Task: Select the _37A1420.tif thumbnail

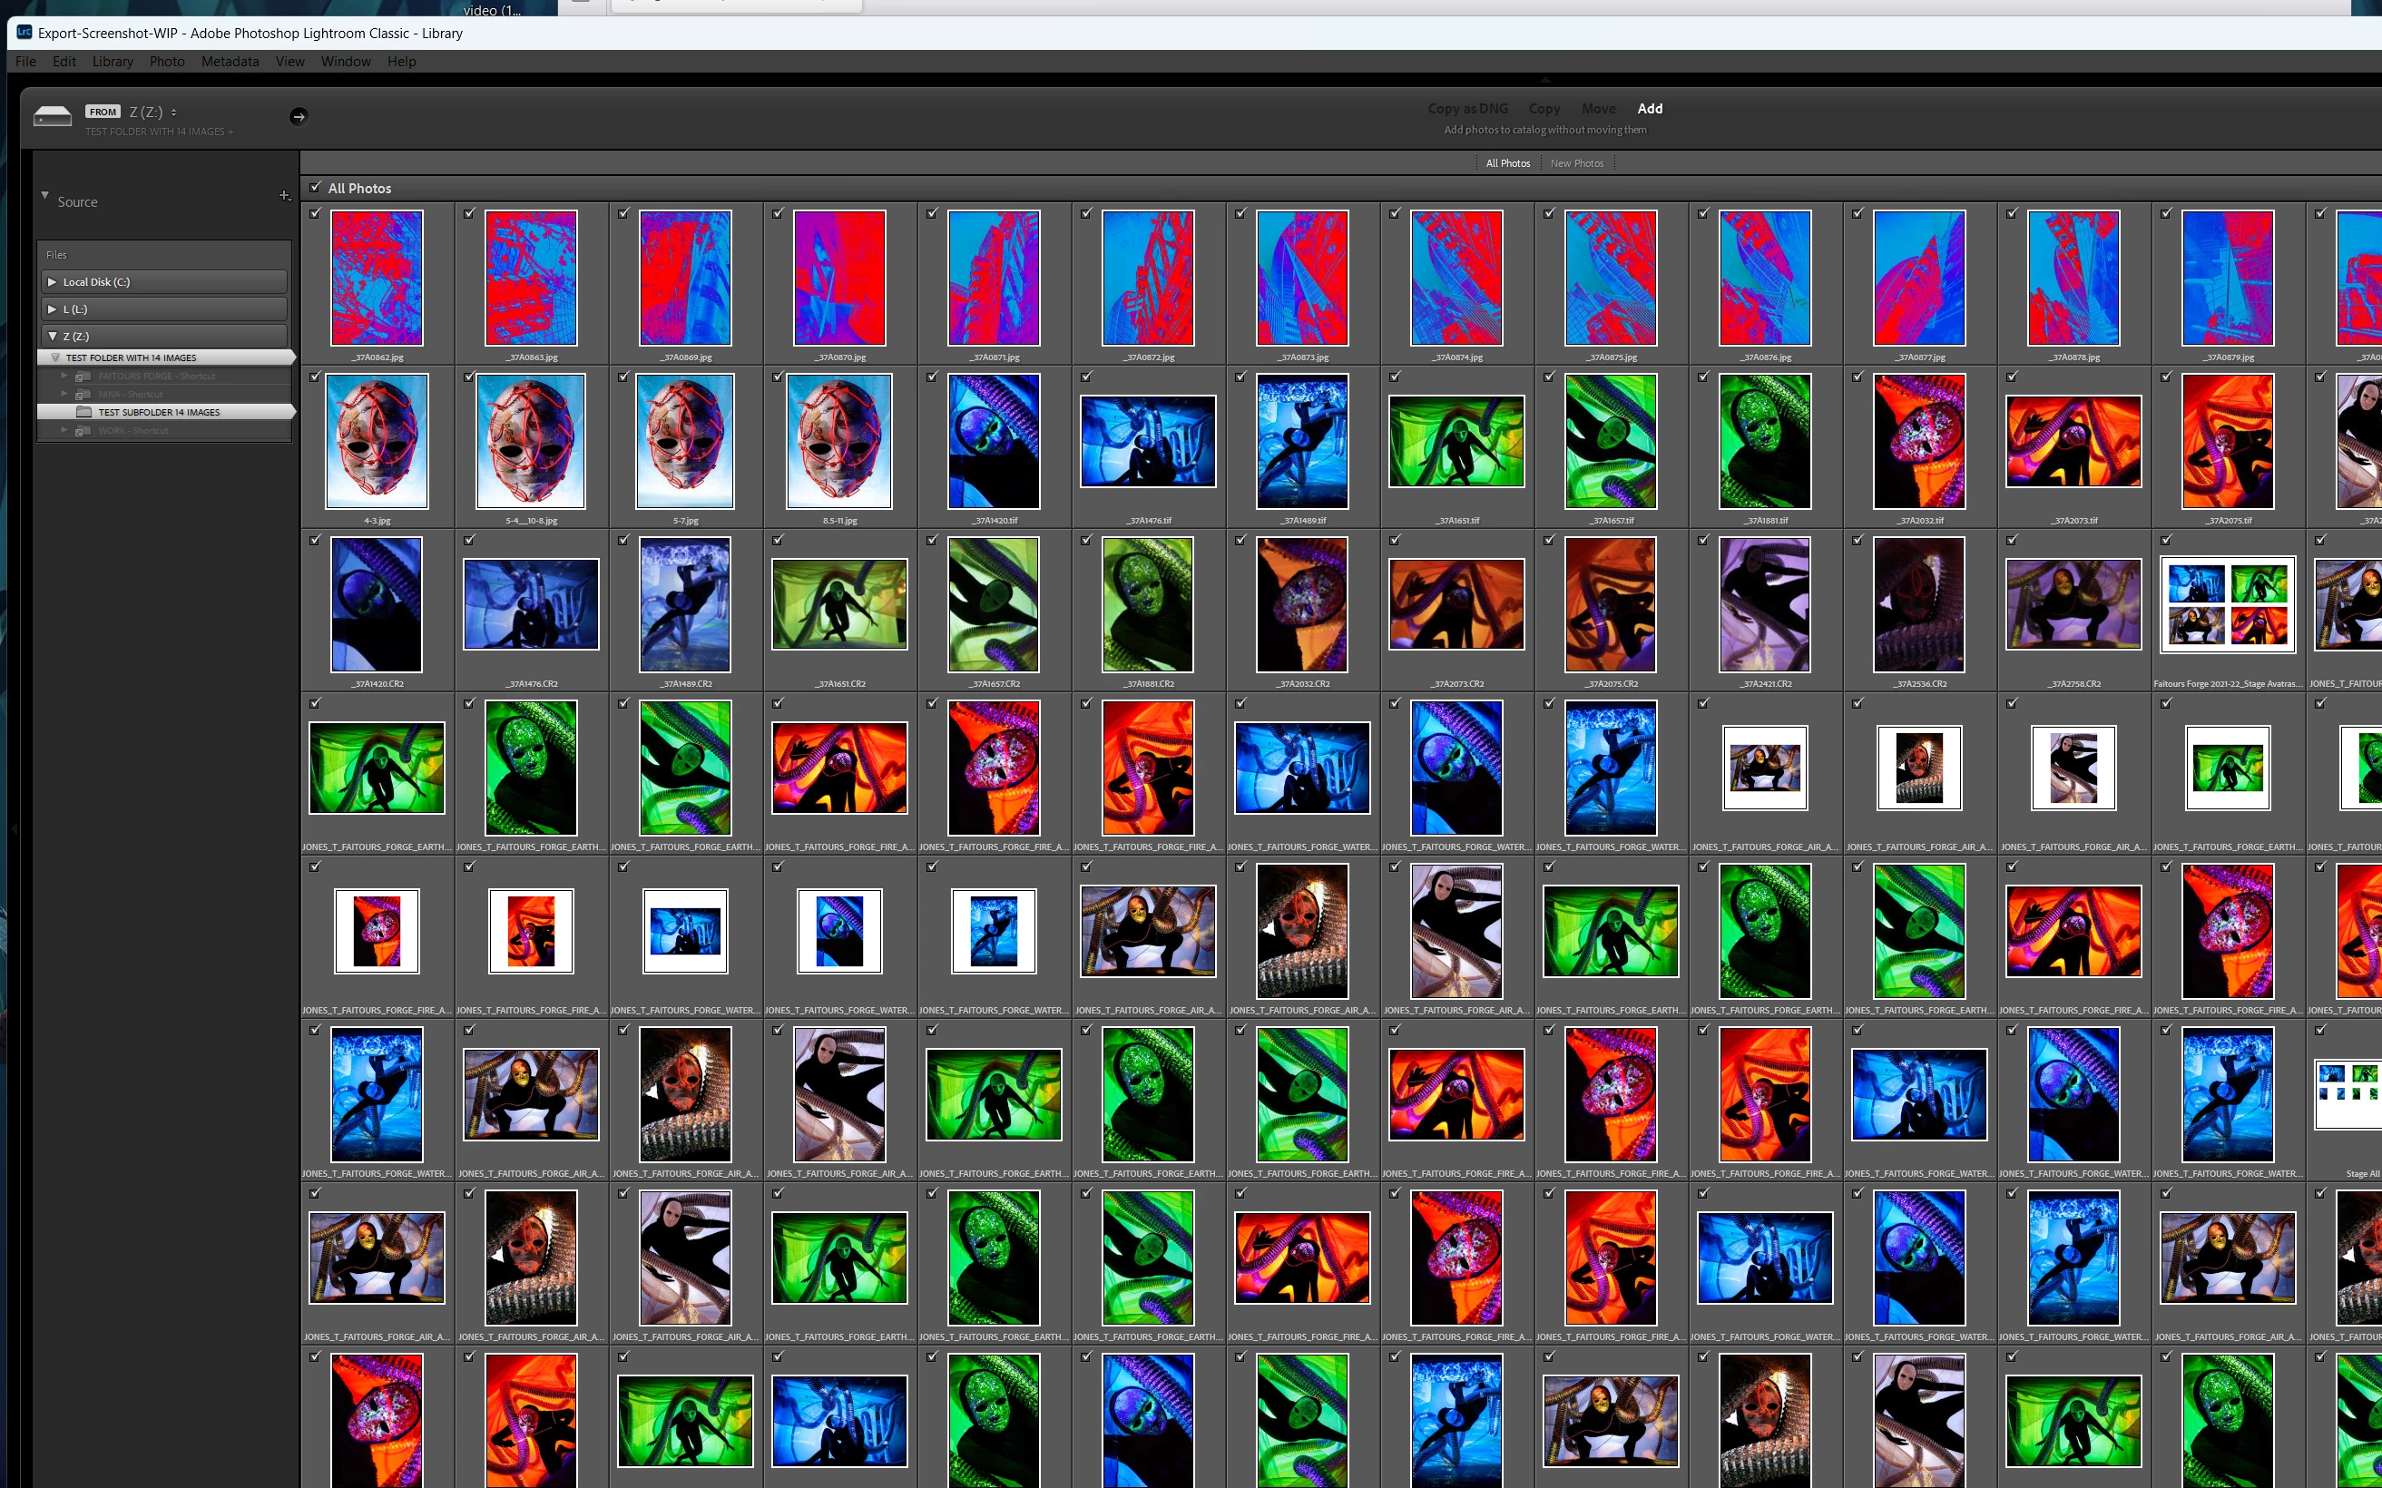Action: [x=993, y=441]
